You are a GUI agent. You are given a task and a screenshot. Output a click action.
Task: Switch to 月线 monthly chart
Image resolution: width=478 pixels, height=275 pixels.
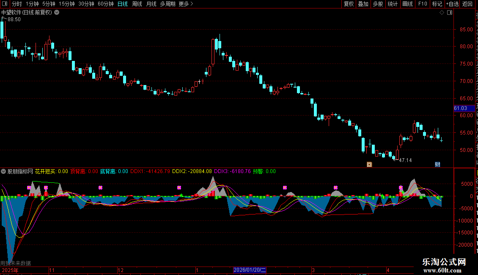151,4
